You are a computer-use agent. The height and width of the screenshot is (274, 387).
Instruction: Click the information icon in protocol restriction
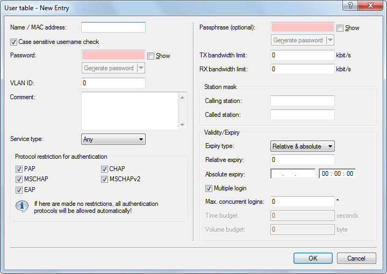[22, 206]
